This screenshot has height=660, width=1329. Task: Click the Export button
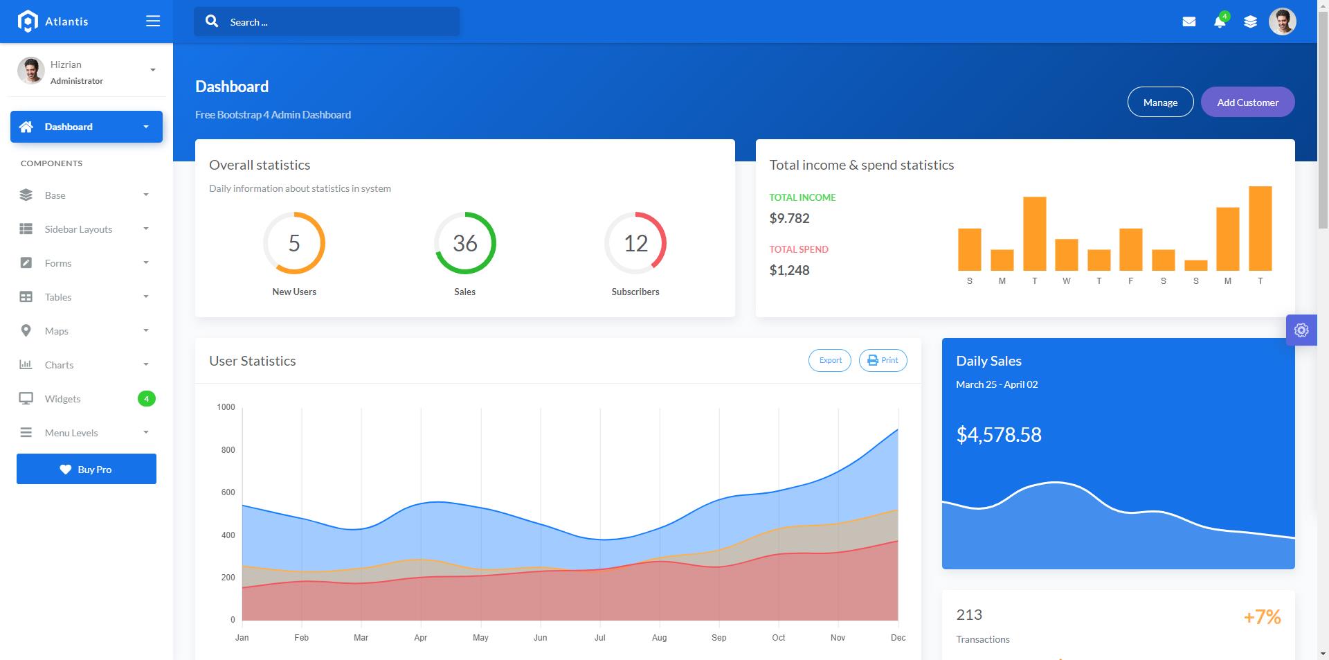point(830,360)
